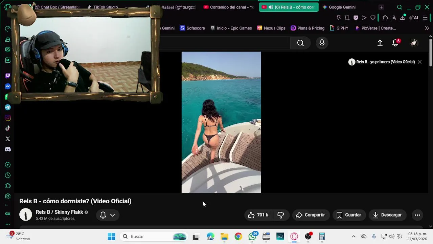The width and height of the screenshot is (433, 244).
Task: Show hidden system tray icons chevron
Action: [354, 237]
